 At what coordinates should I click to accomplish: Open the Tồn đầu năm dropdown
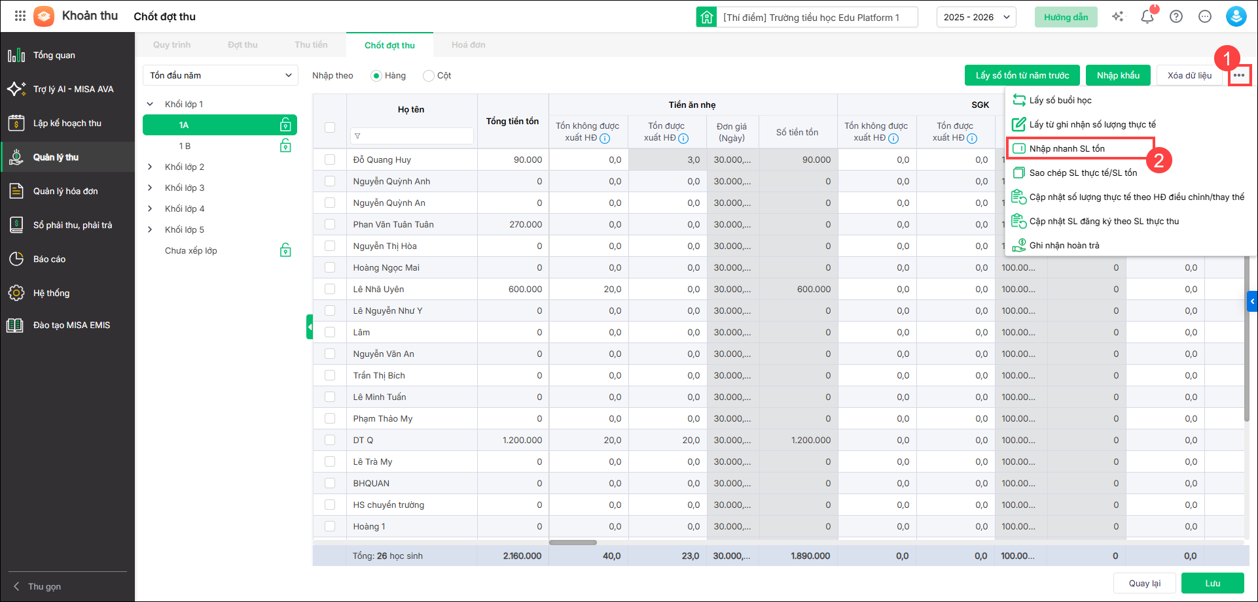221,75
